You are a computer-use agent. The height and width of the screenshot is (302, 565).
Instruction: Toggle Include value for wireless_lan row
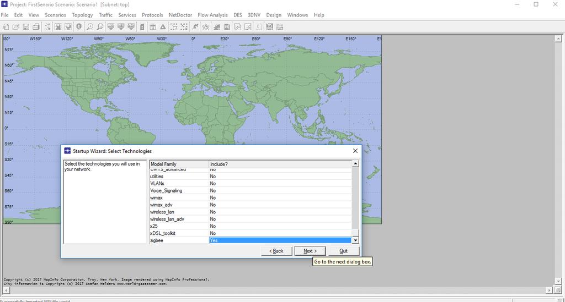coord(280,212)
